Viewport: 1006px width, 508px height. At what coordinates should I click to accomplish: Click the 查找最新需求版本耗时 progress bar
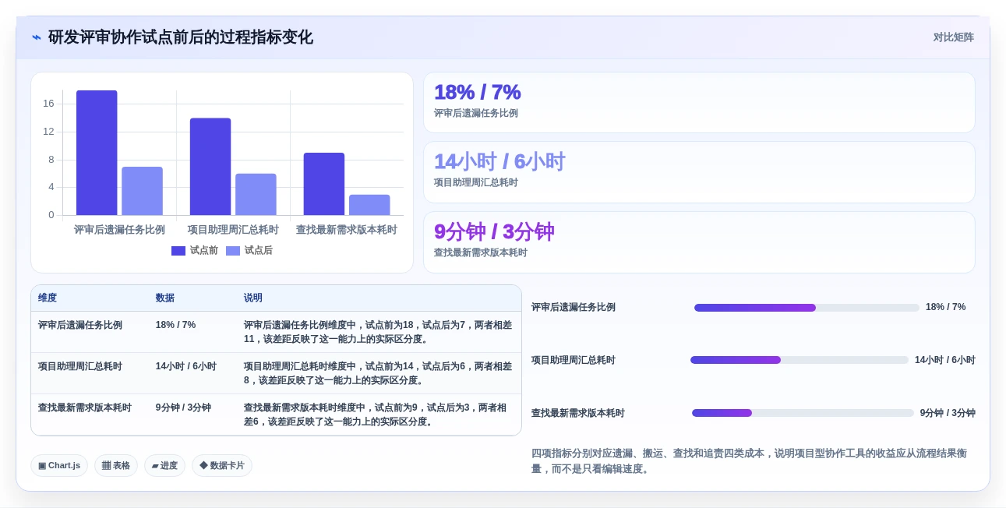pos(803,413)
